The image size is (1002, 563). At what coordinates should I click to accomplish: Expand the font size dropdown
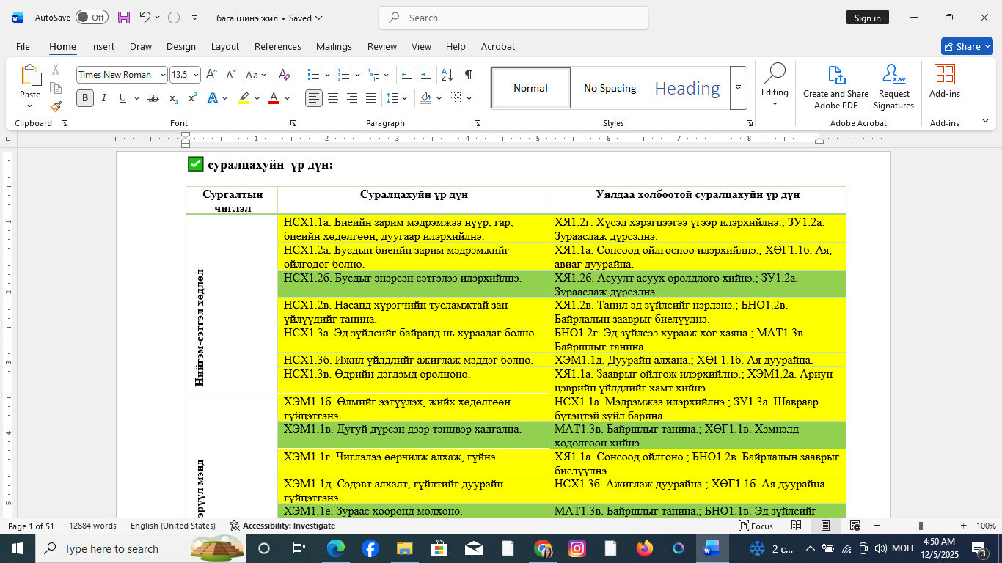pyautogui.click(x=196, y=75)
